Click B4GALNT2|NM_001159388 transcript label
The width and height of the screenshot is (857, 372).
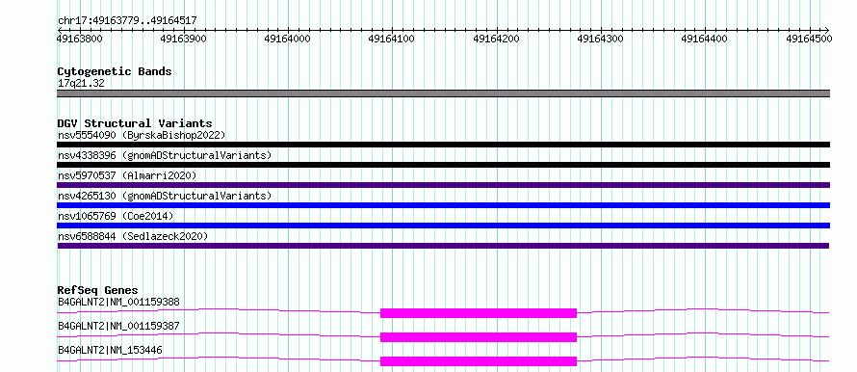click(x=118, y=302)
